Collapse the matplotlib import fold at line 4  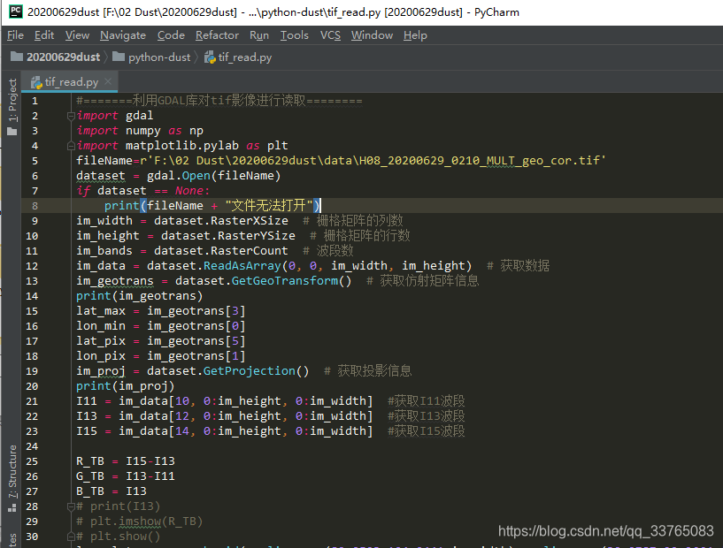tap(71, 144)
